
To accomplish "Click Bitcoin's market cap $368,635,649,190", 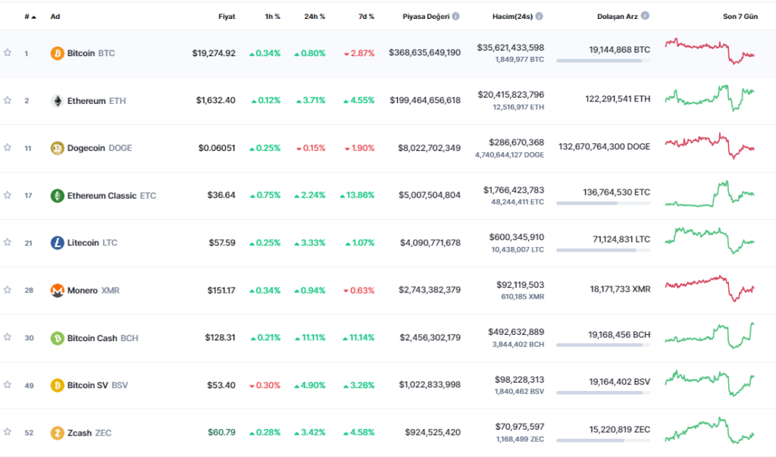I will point(424,52).
